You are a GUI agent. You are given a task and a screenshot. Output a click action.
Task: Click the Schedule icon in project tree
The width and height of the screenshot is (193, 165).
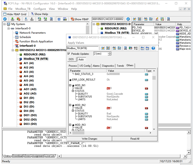coord(17,37)
